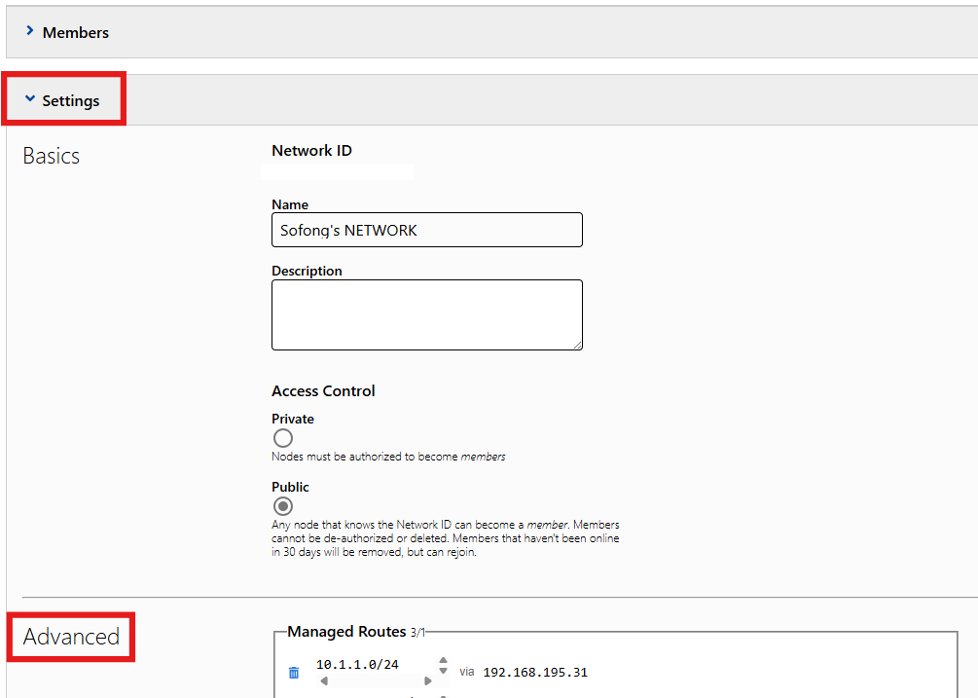Click the Members chevron arrow
The height and width of the screenshot is (698, 978).
(x=30, y=32)
